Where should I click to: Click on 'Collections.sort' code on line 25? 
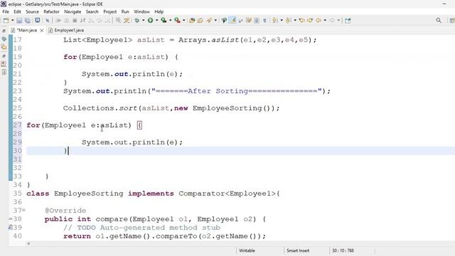point(100,108)
